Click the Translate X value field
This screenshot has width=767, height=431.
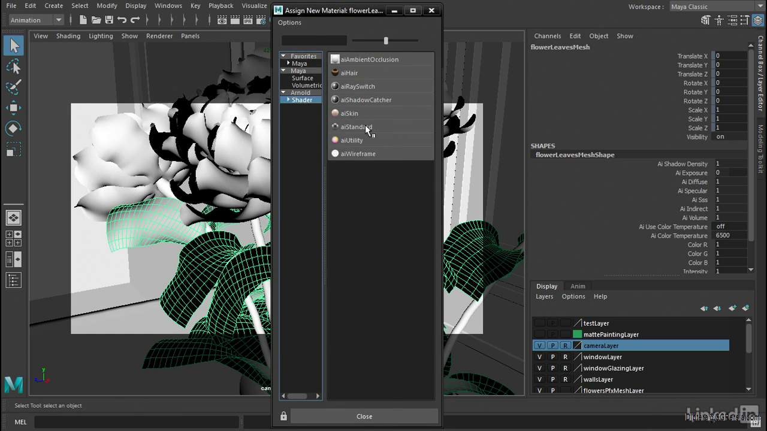coord(730,56)
